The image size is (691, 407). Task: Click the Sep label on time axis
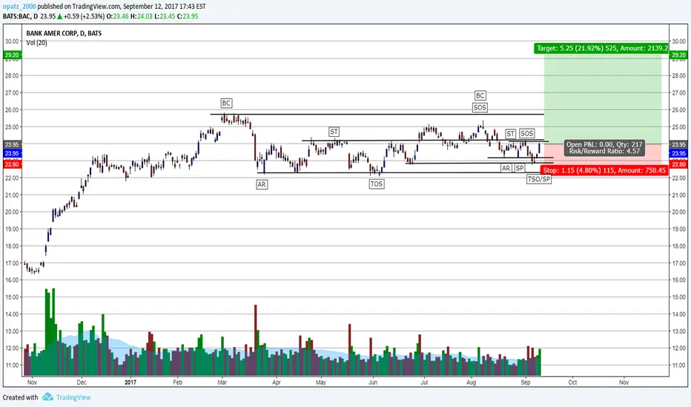(x=526, y=383)
